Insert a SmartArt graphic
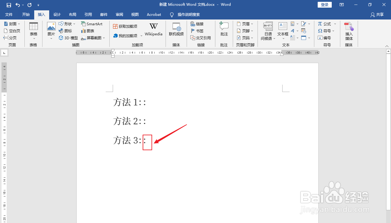Screen dimensions: 391x223 coord(92,24)
